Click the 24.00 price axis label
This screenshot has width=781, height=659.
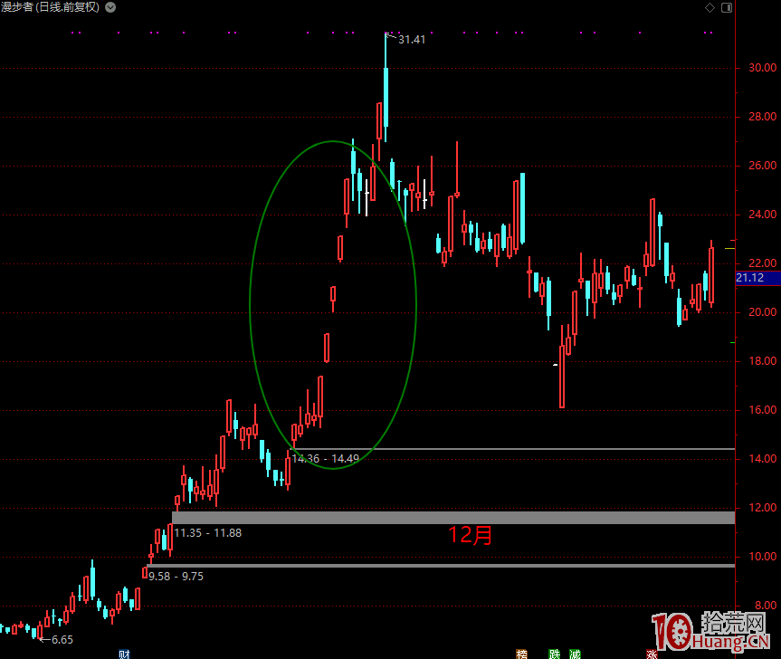(763, 215)
